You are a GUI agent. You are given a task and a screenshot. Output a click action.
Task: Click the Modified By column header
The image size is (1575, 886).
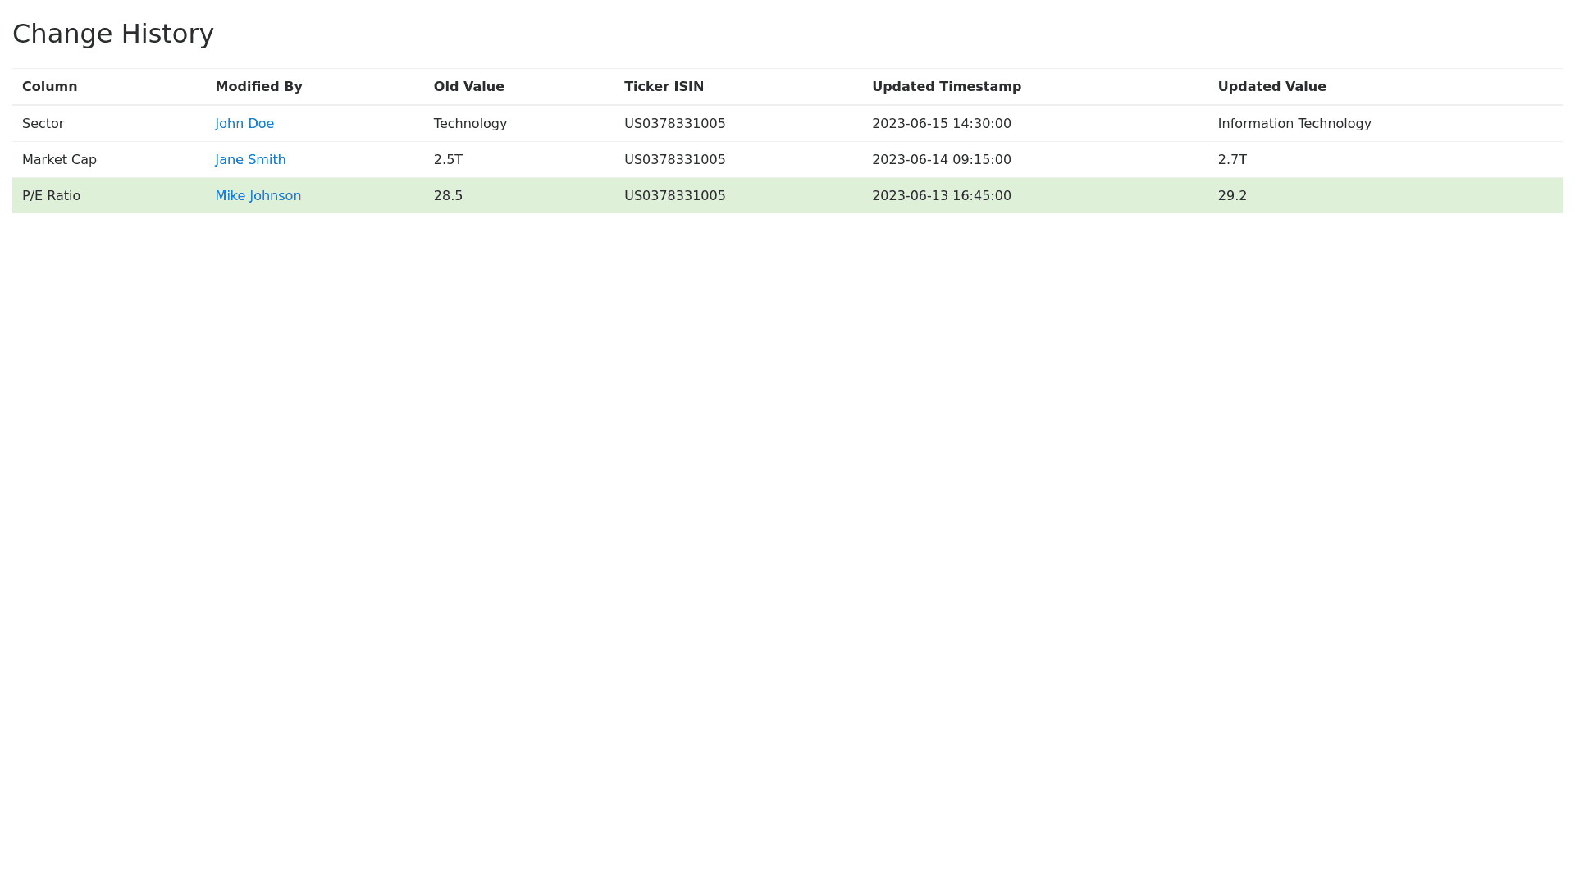tap(258, 87)
